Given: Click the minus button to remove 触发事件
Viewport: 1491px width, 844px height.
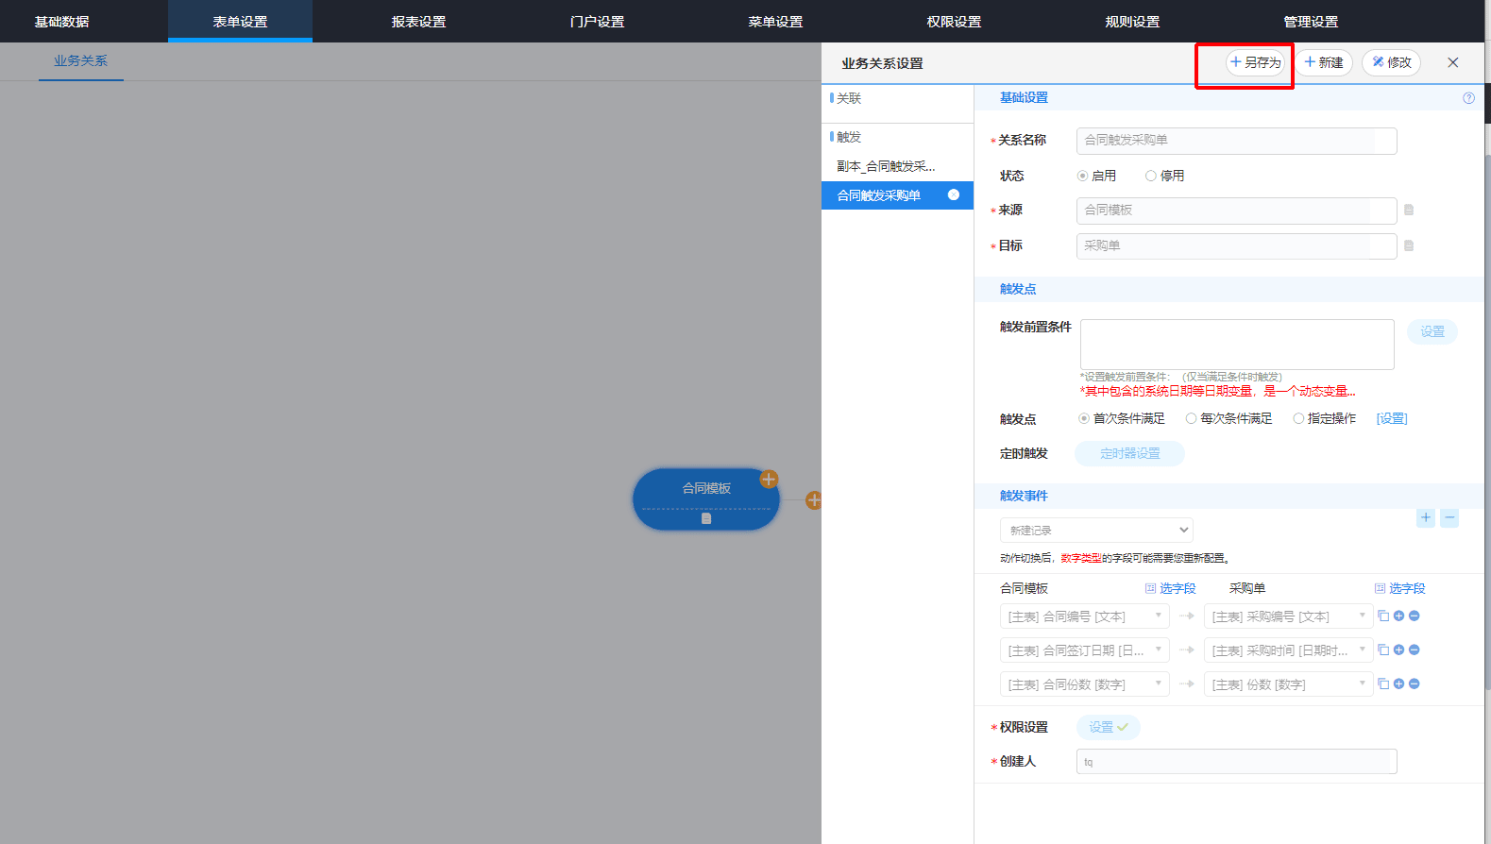Looking at the screenshot, I should point(1450,517).
